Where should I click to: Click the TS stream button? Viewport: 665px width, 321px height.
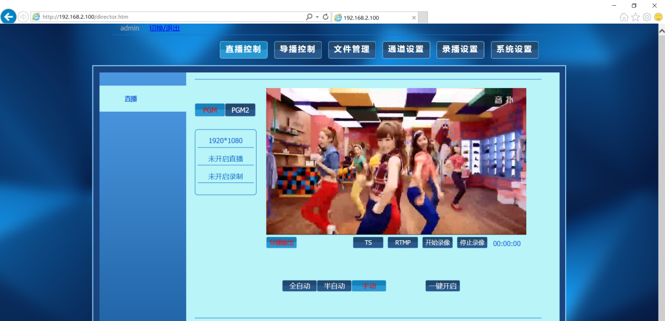click(x=368, y=242)
